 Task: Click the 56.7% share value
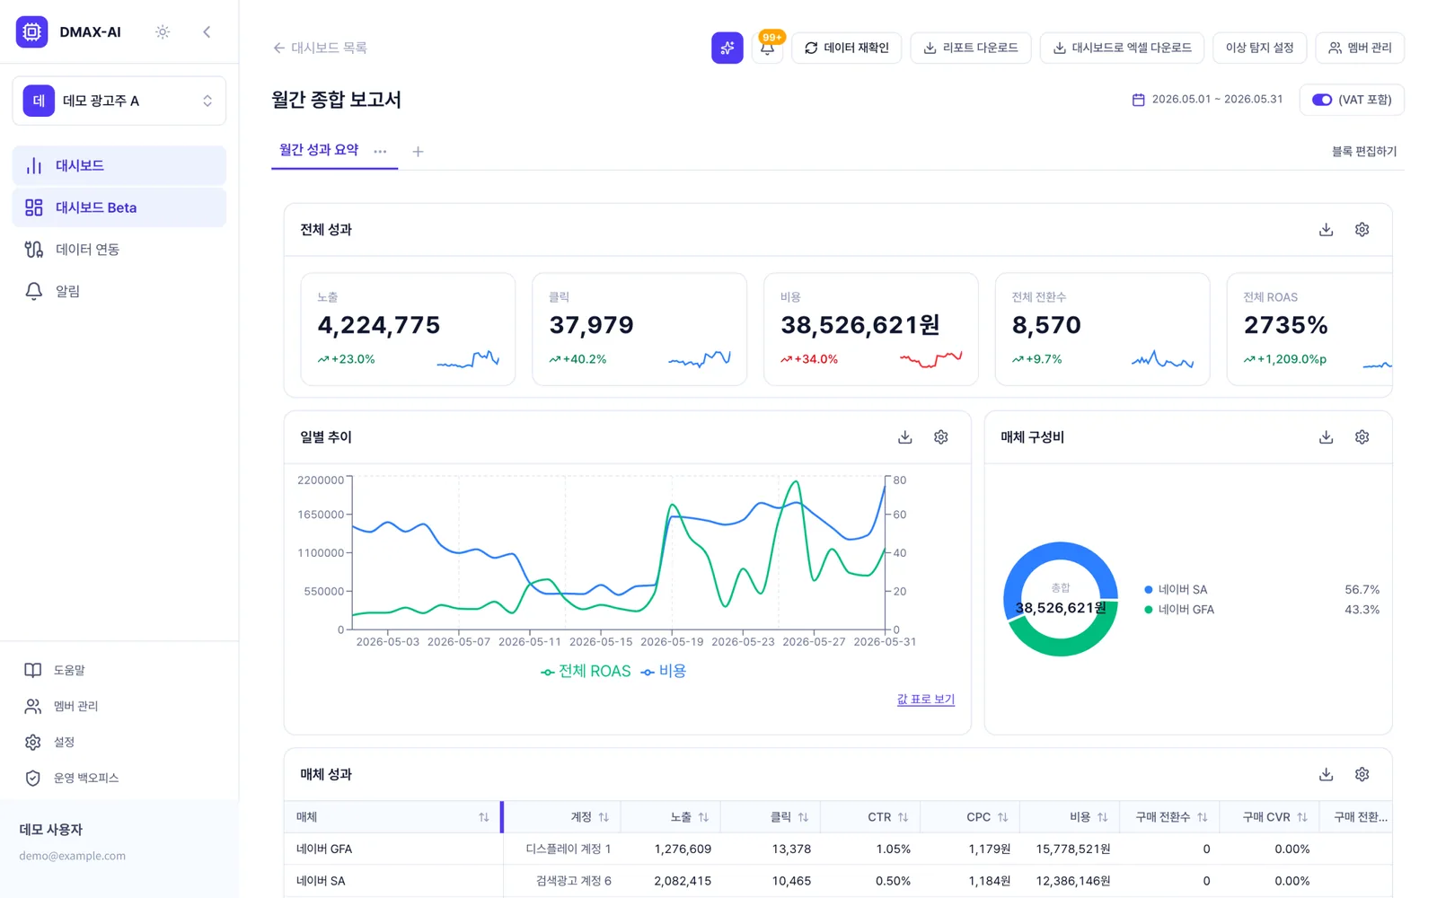click(x=1362, y=590)
